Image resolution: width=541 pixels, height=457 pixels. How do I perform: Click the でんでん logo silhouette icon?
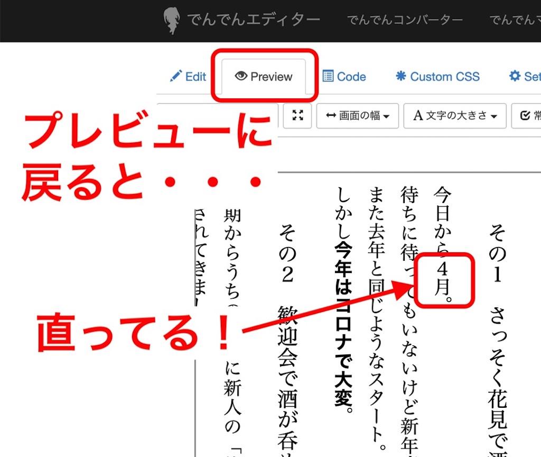[172, 21]
